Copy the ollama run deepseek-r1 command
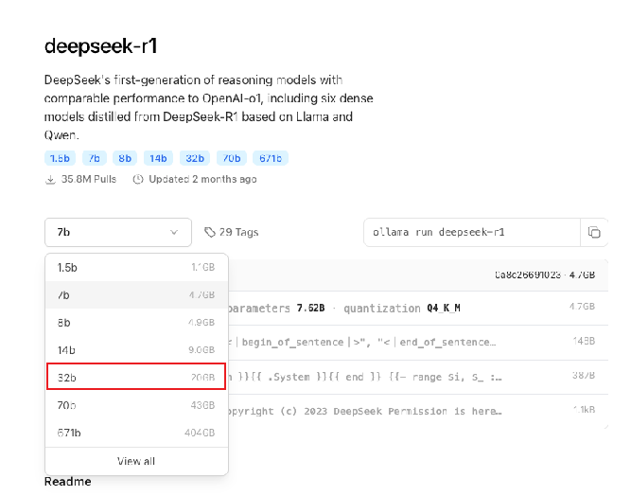This screenshot has height=496, width=631. (594, 232)
